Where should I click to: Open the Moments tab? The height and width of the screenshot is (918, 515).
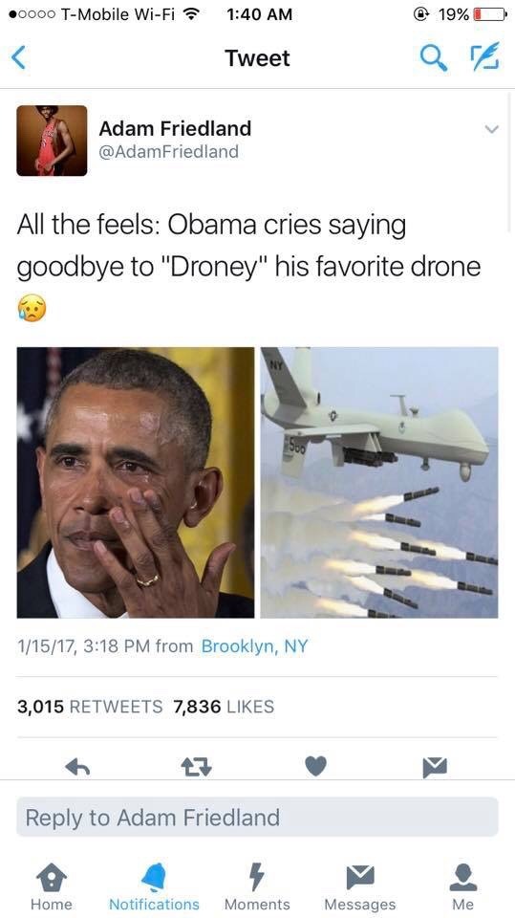pos(257,886)
